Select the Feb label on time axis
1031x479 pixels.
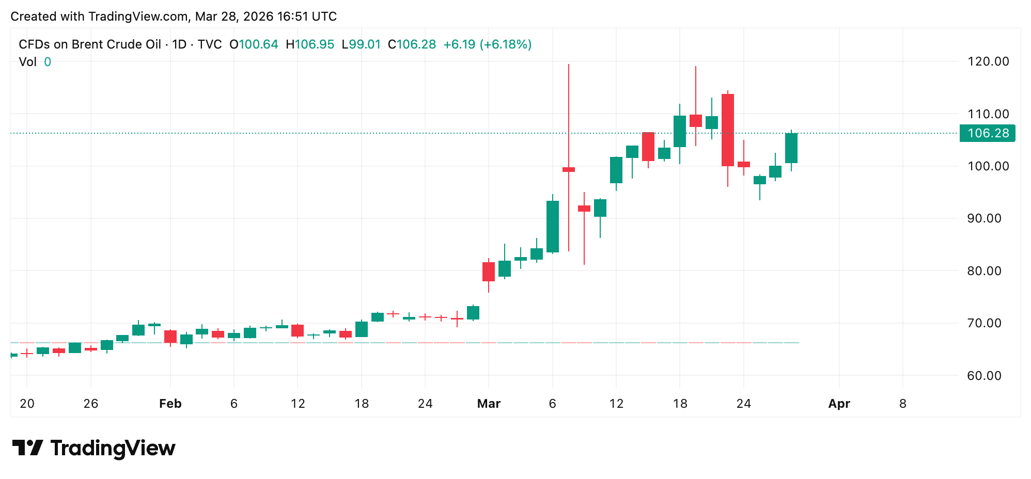pos(170,404)
